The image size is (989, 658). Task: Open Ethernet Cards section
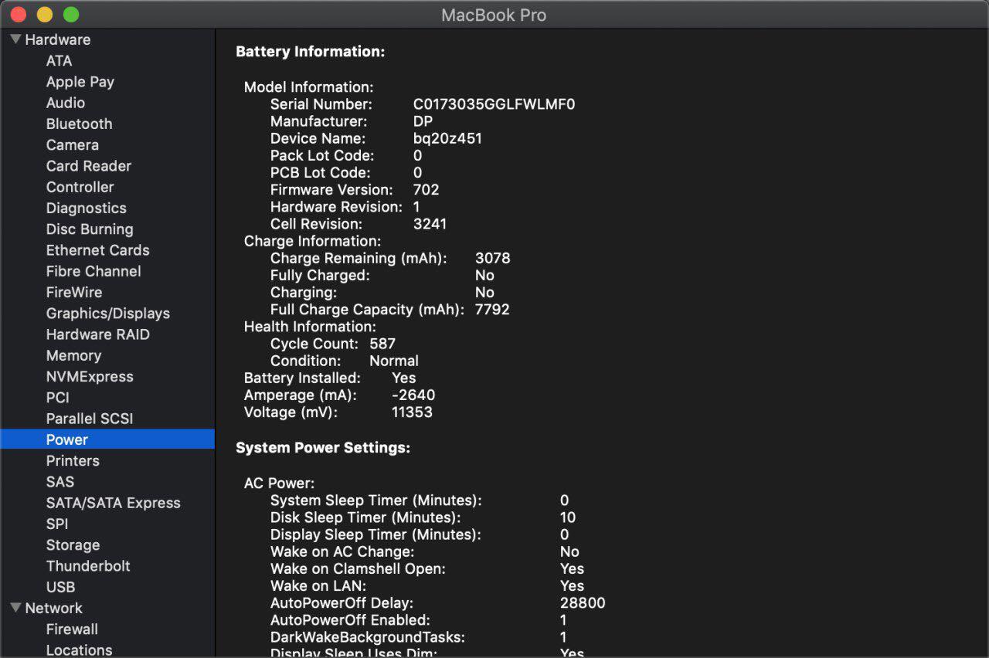[97, 250]
